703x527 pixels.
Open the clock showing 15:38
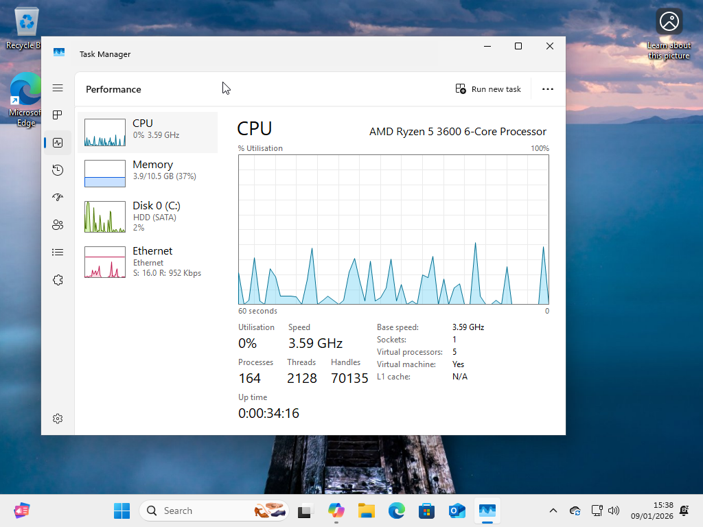652,511
